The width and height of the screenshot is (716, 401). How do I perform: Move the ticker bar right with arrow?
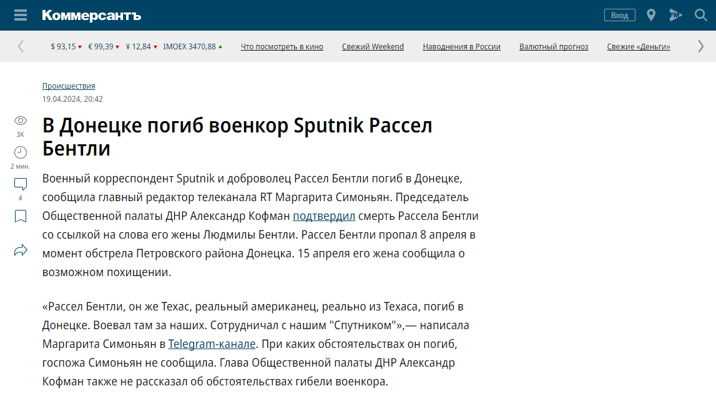coord(700,46)
